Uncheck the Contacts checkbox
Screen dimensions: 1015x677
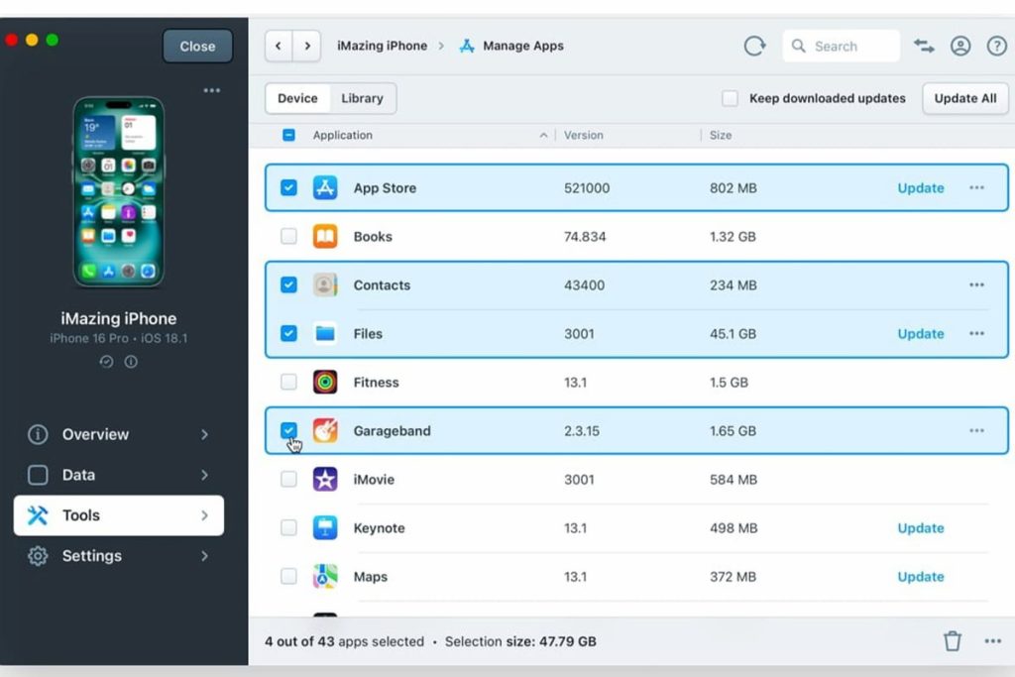point(288,284)
